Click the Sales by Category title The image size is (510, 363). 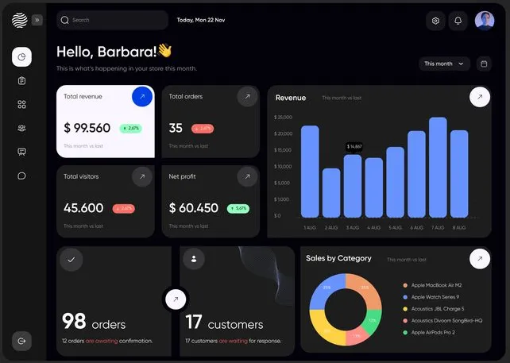point(338,258)
